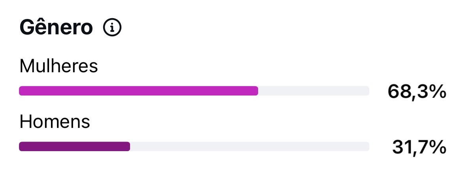The image size is (466, 176).
Task: Click the filled magenta Mulheres bar
Action: pyautogui.click(x=138, y=91)
